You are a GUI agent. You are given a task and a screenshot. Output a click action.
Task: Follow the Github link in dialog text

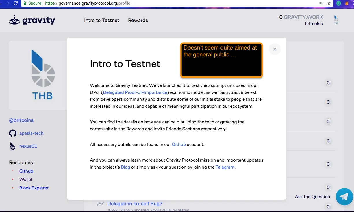pos(179,144)
